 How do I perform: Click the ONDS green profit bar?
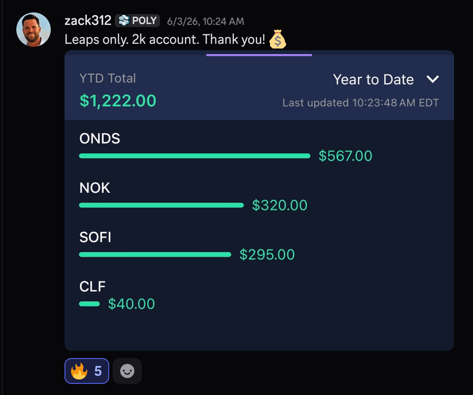(x=194, y=156)
